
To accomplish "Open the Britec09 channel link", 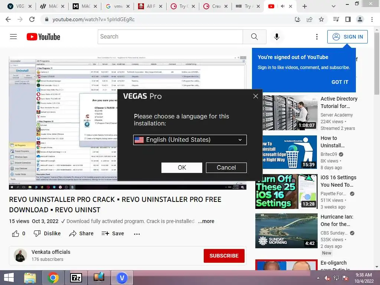I will (329, 154).
